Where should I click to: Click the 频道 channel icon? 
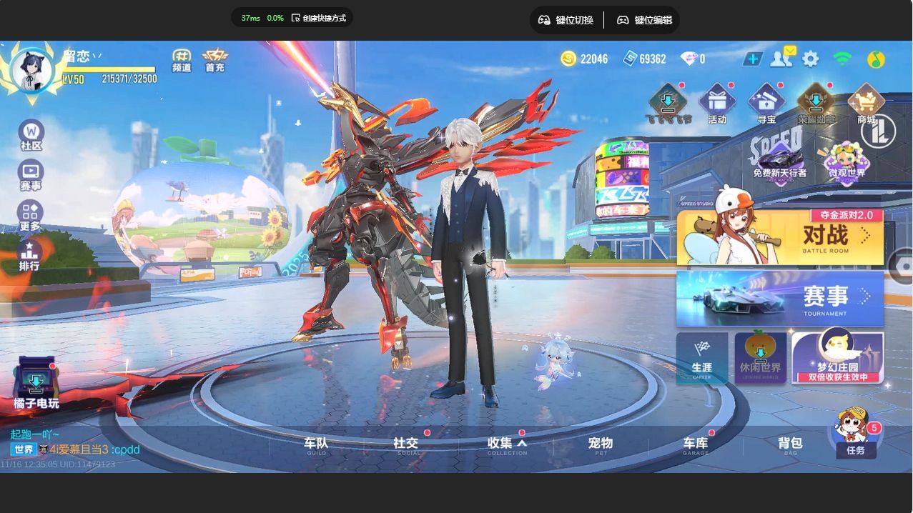182,60
